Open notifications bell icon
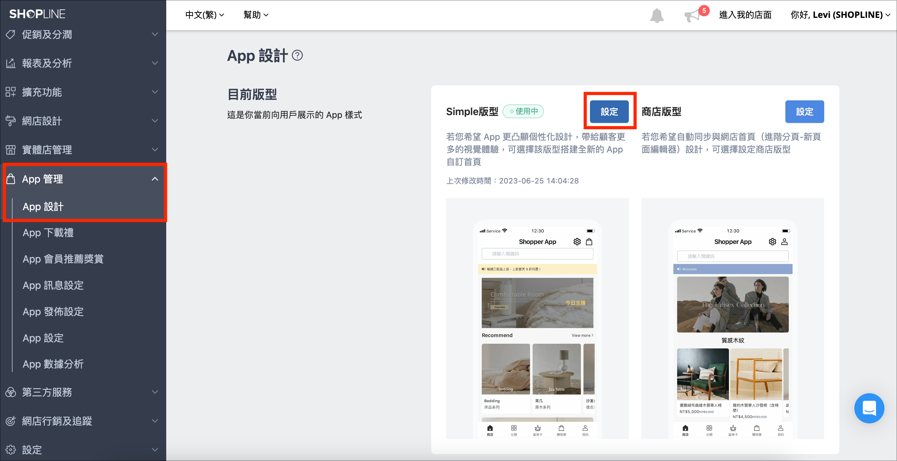This screenshot has width=897, height=461. 657,15
